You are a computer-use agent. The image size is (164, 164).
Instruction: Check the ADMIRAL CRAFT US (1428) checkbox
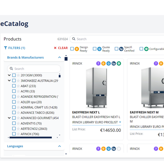[14, 107]
